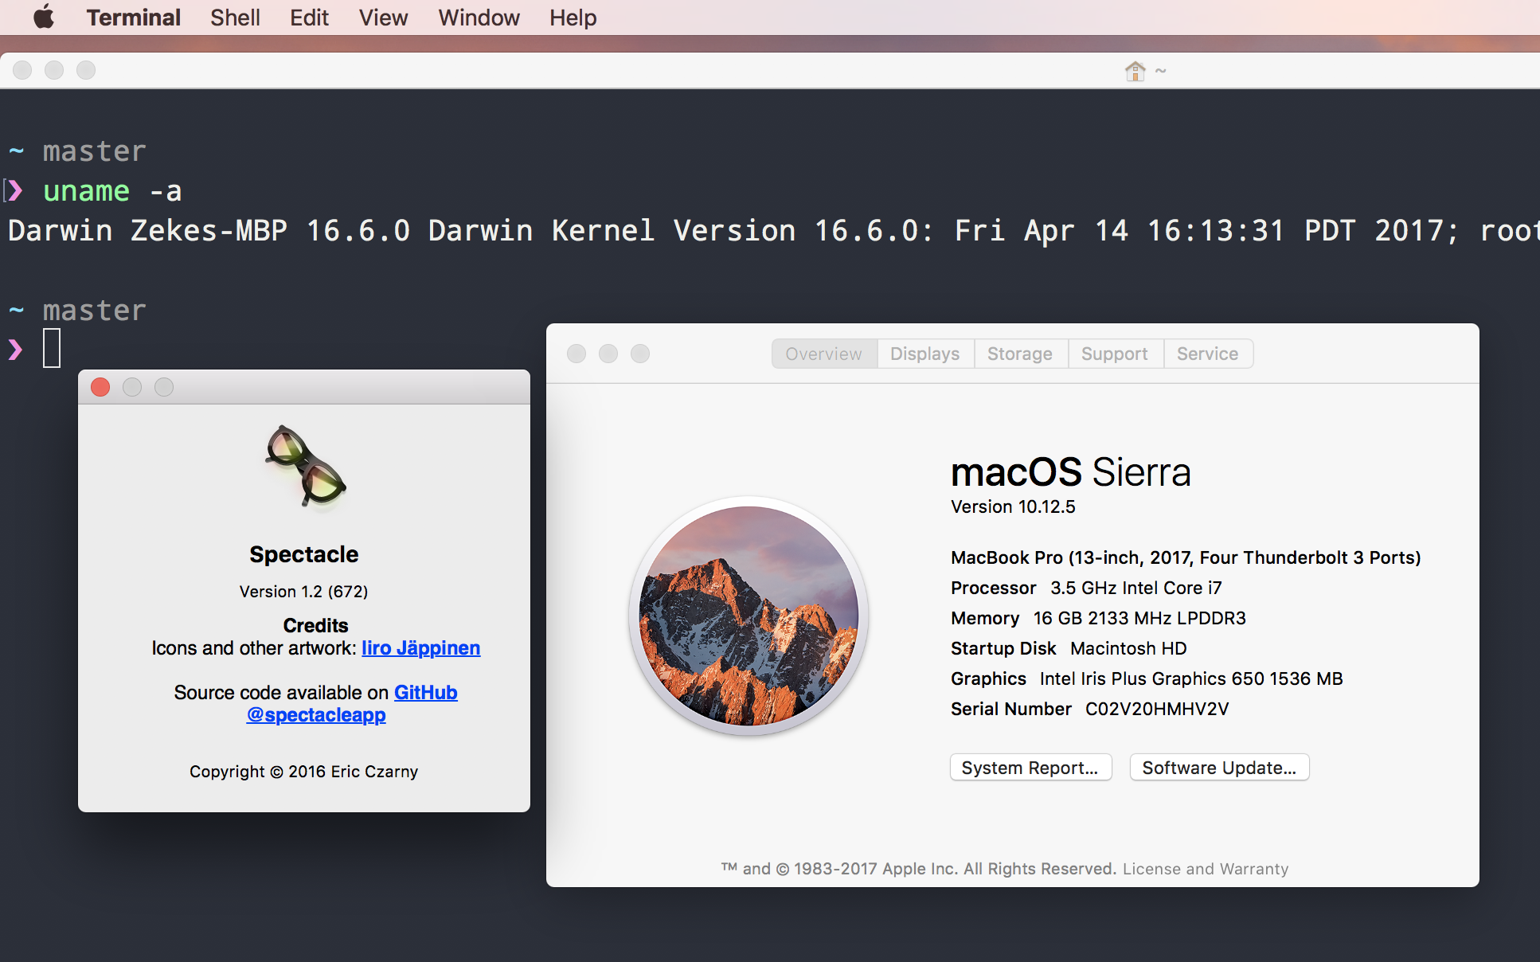Open the View menu in menu bar

click(383, 18)
